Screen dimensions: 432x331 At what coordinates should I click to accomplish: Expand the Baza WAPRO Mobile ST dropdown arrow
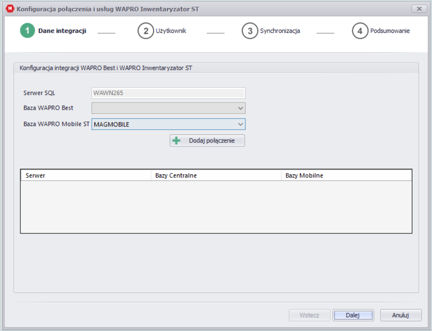(240, 124)
